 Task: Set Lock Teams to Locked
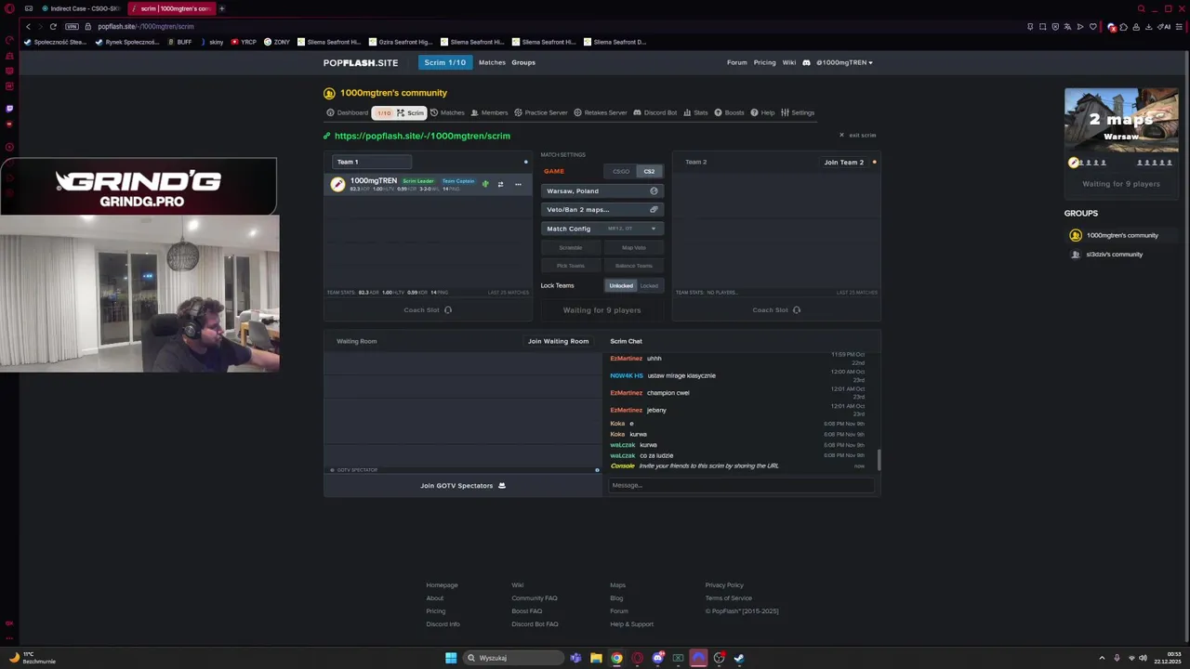click(x=649, y=285)
